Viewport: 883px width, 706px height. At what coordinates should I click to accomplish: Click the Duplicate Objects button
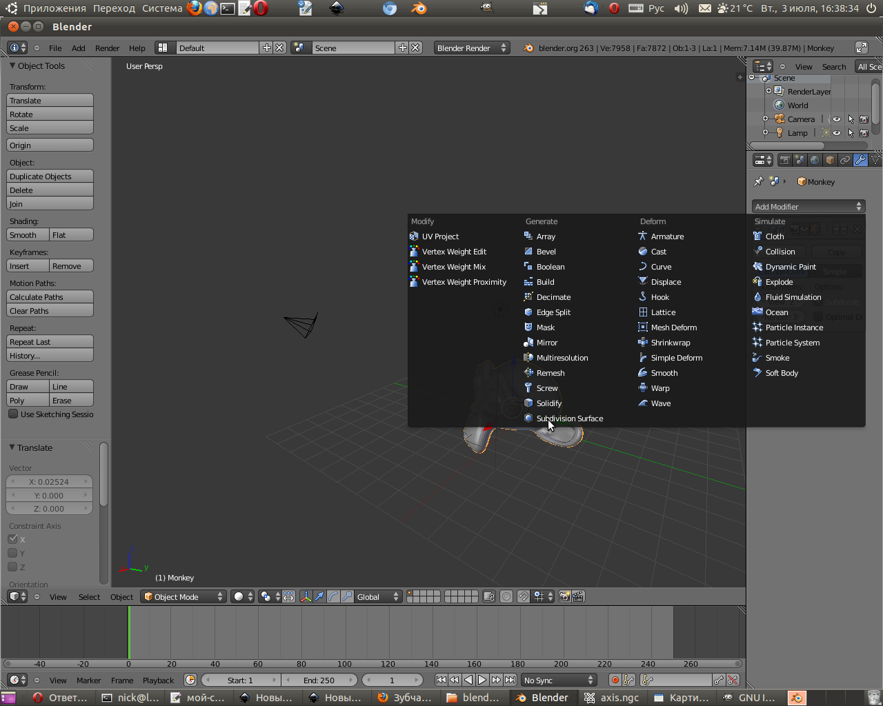tap(50, 176)
